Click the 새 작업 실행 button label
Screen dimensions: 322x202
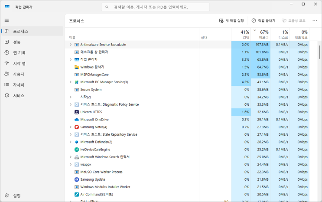(x=234, y=20)
